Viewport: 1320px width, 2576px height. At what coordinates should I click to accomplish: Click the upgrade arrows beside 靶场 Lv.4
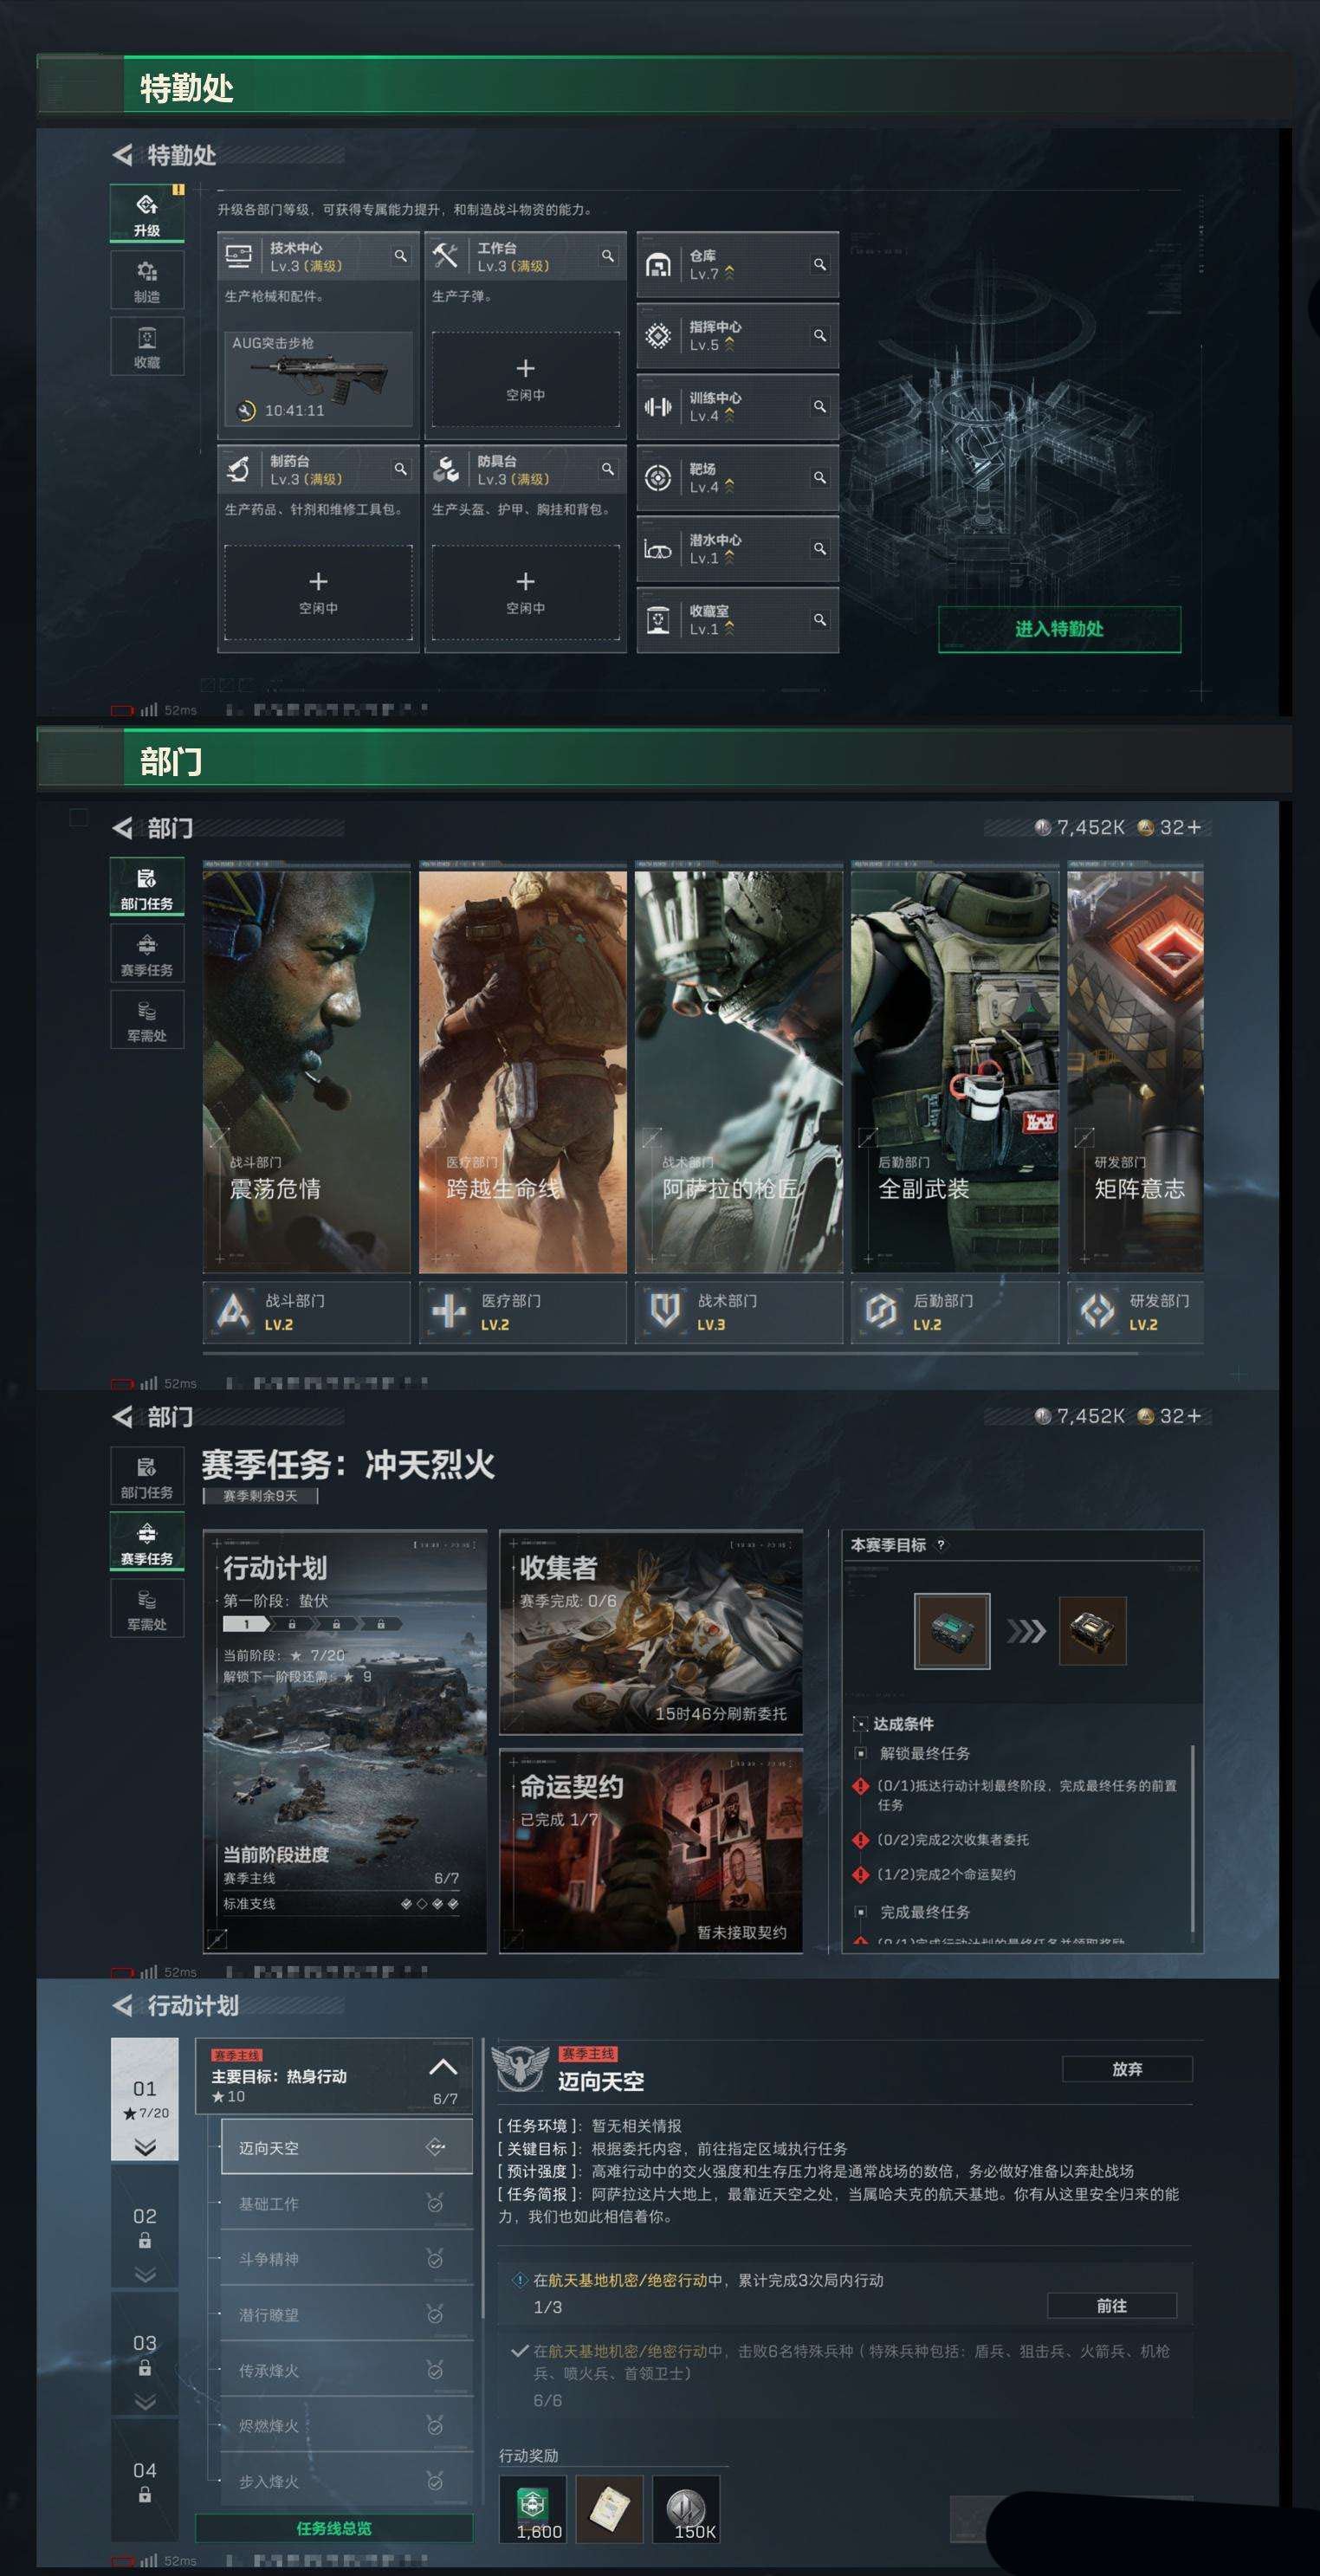click(x=729, y=486)
